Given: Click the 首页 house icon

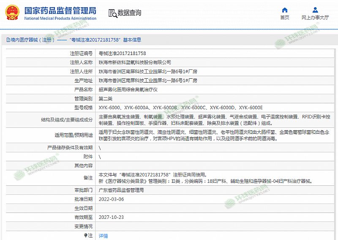Looking at the screenshot, I should pos(284,10).
